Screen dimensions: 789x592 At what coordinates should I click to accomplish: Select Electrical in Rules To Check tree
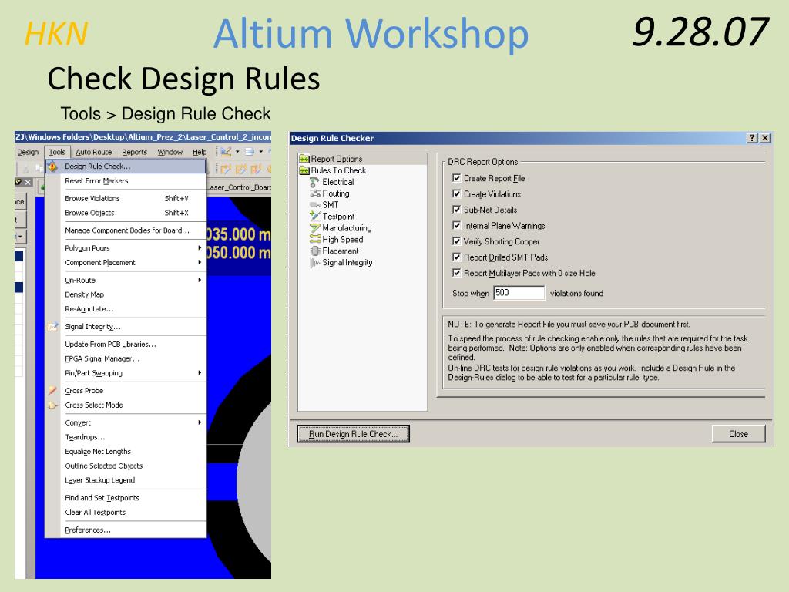(x=338, y=182)
